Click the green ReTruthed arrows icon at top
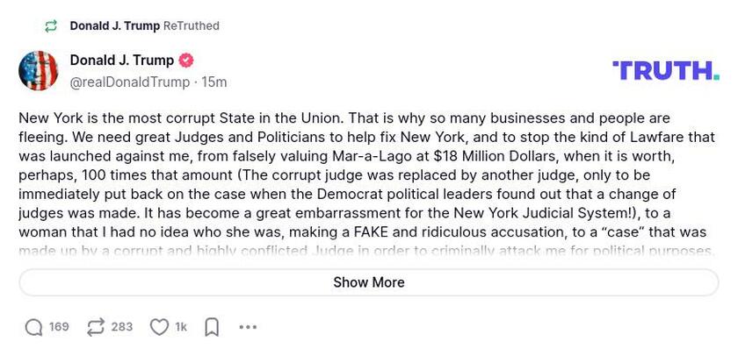The image size is (738, 356). pyautogui.click(x=51, y=26)
